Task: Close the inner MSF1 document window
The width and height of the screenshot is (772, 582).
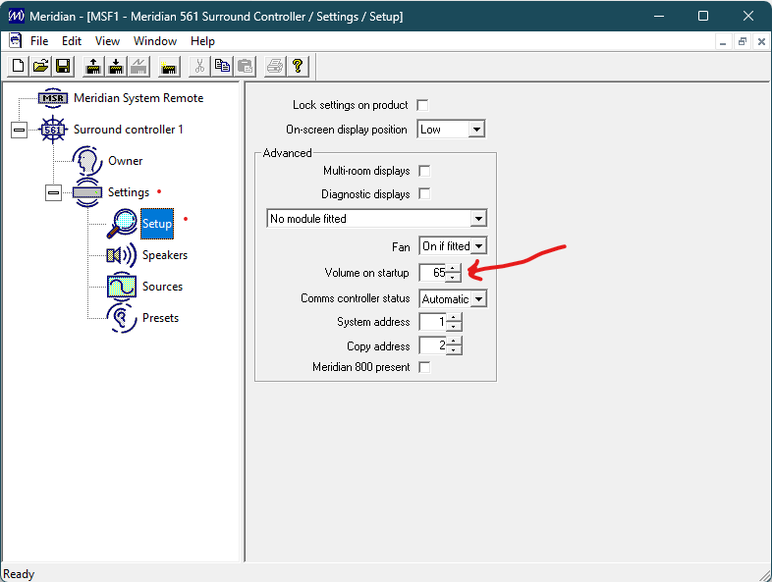Action: 761,42
